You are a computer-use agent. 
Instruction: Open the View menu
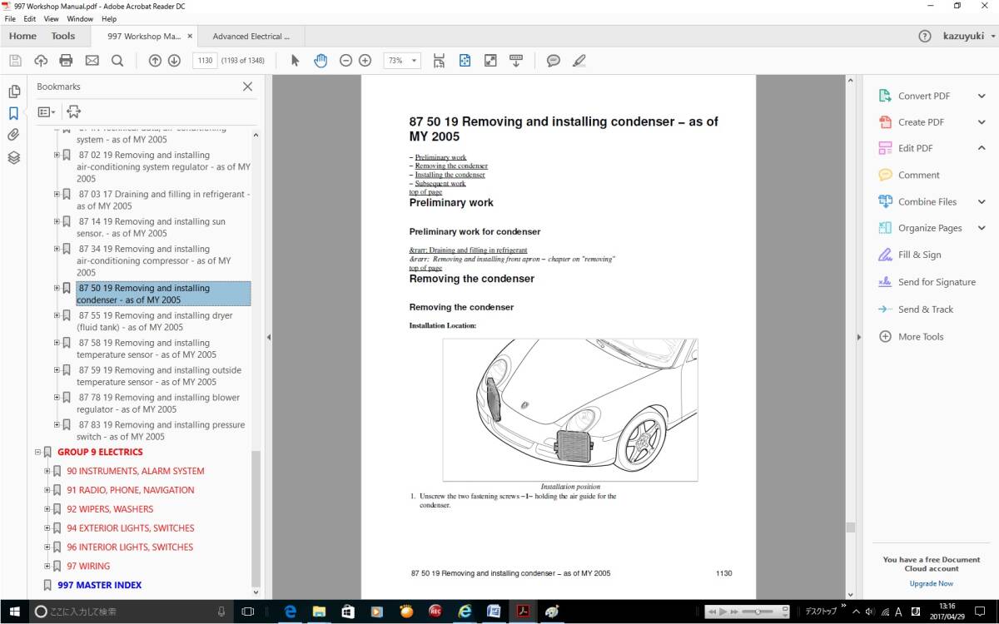(x=51, y=18)
